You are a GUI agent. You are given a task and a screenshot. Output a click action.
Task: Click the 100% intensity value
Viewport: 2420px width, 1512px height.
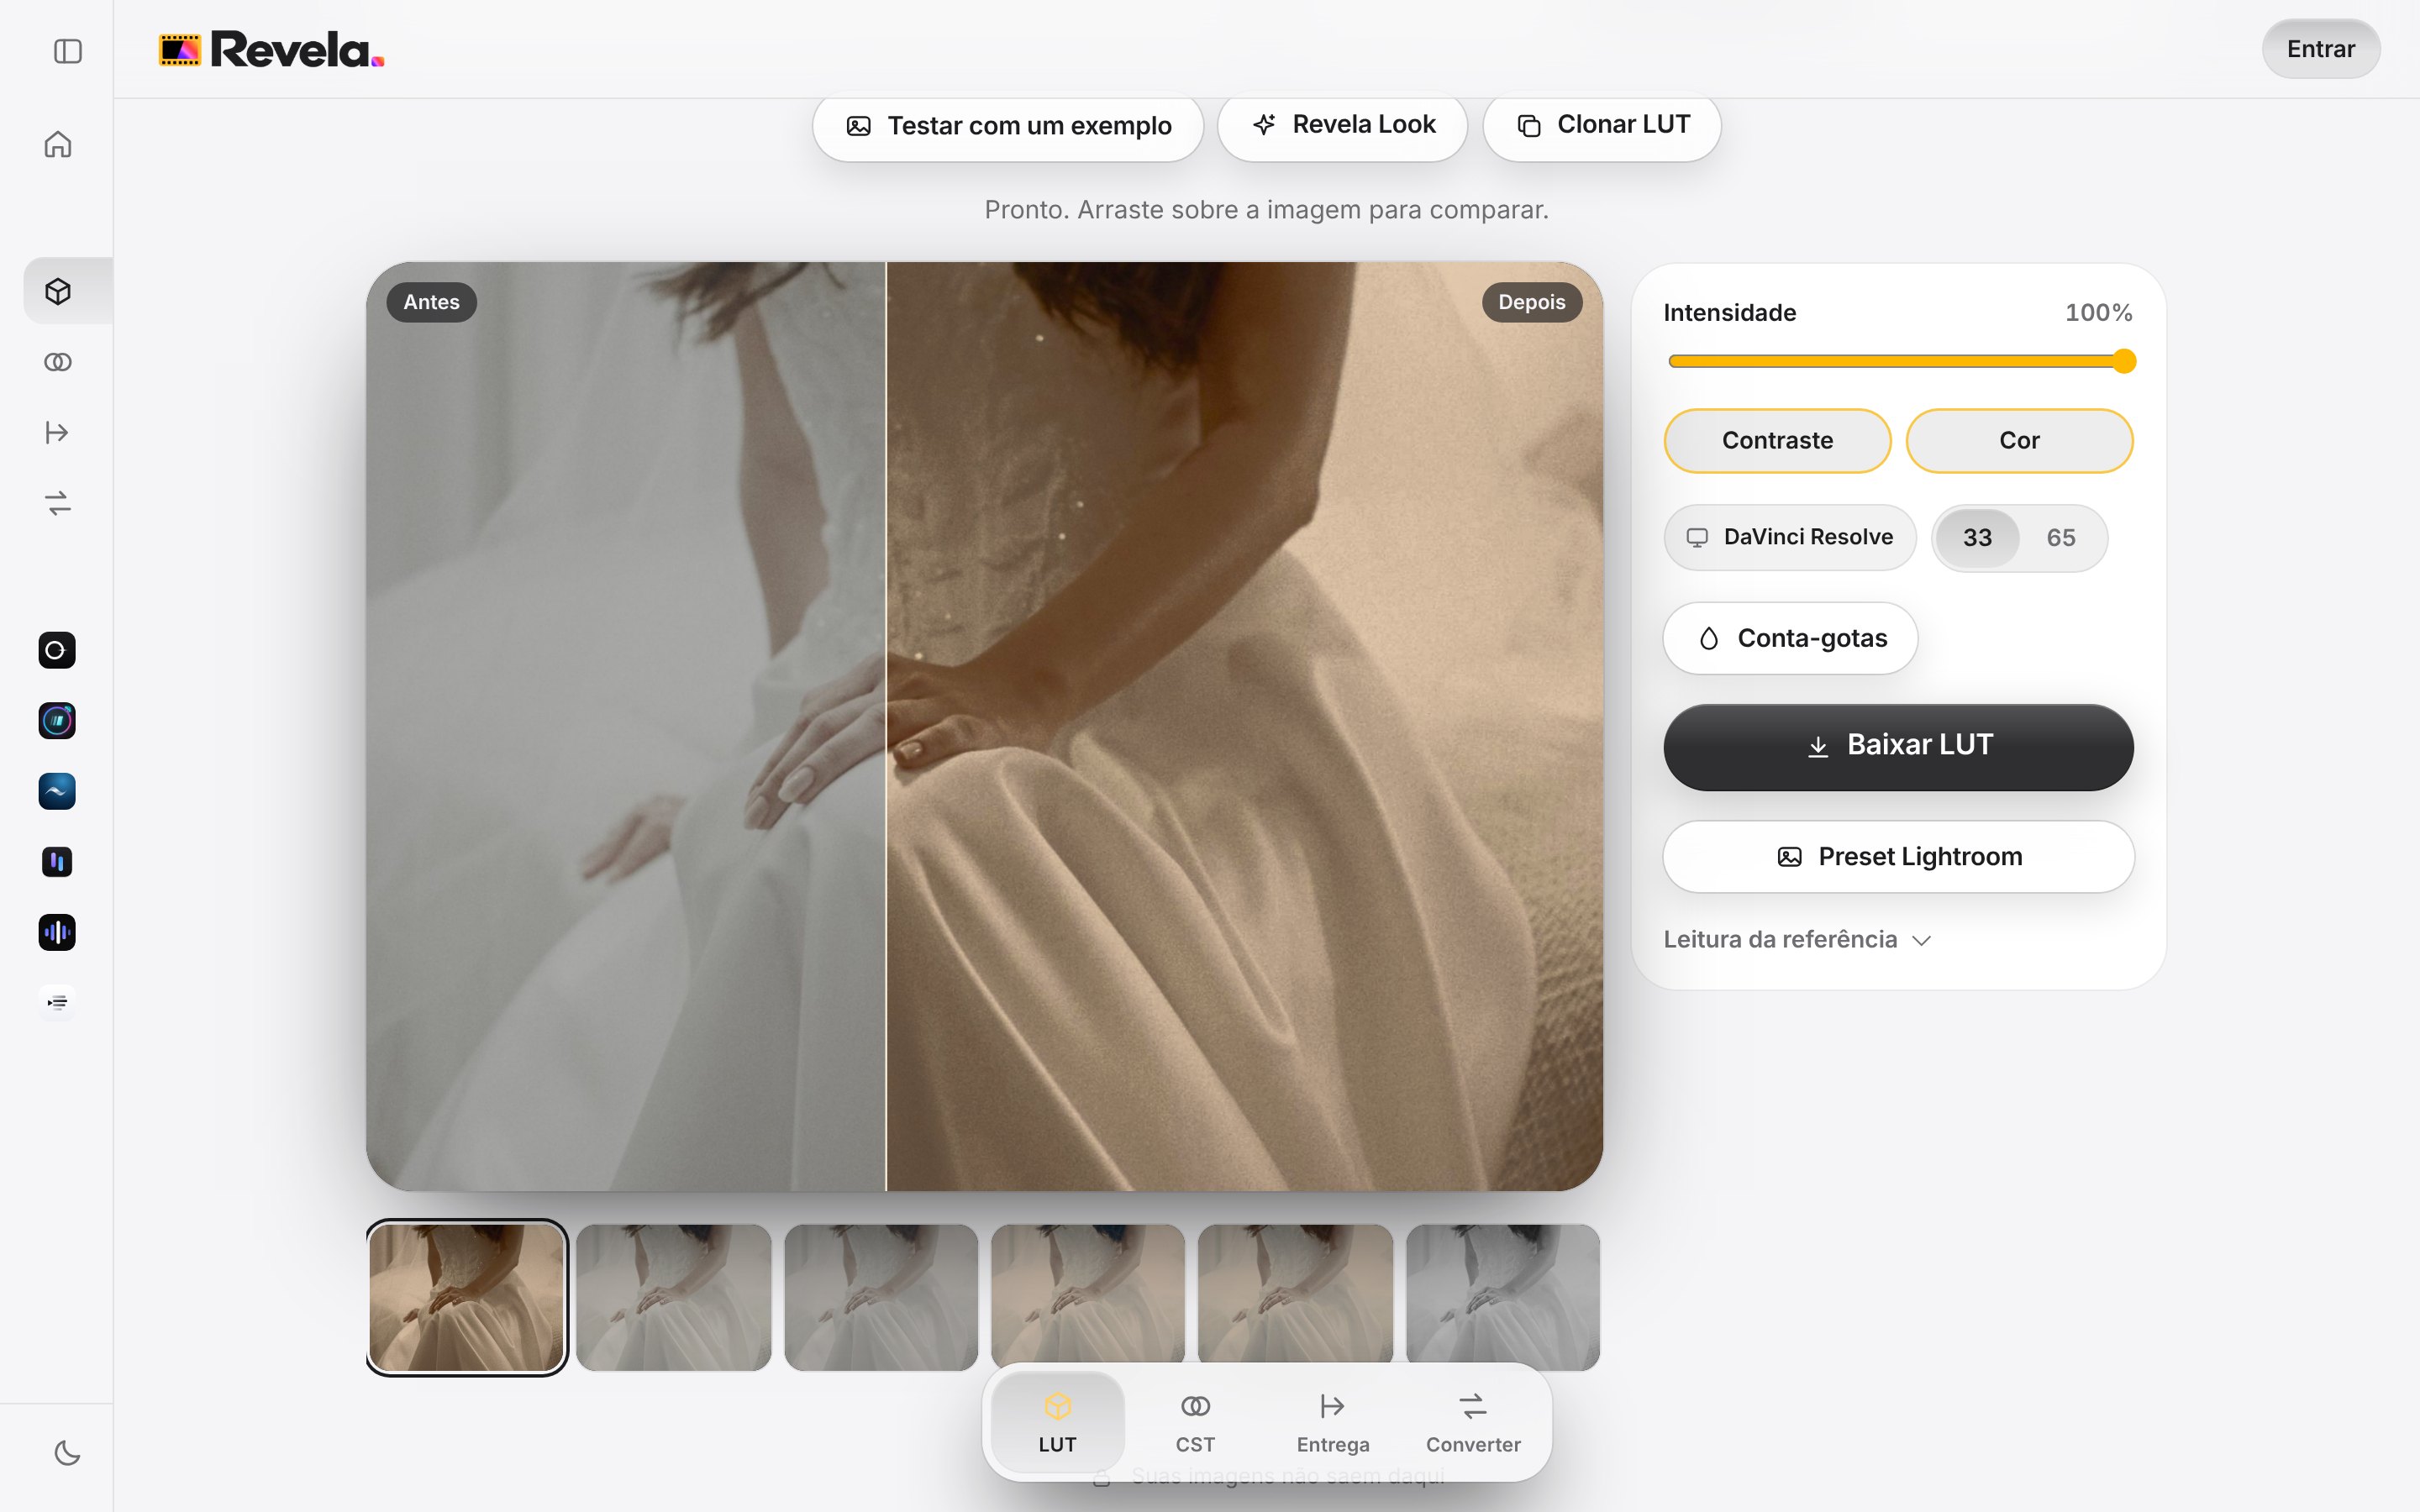tap(2098, 313)
